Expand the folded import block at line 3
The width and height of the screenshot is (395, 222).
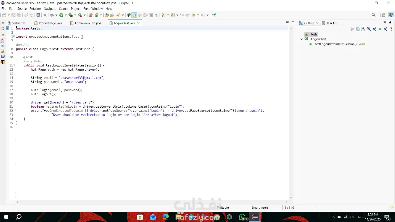(x=14, y=36)
